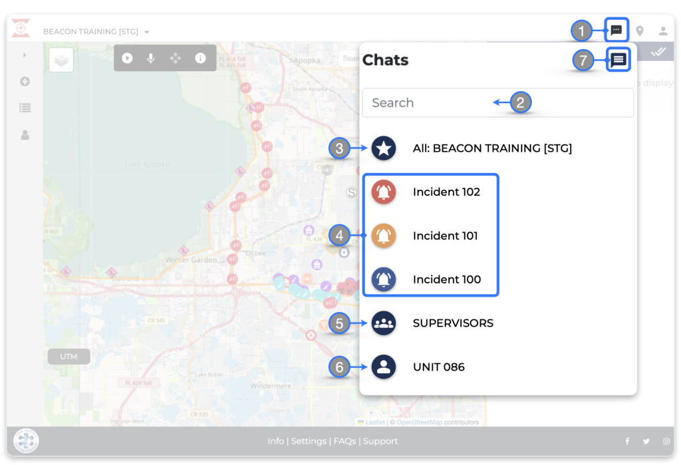Open the chat icon in top bar
Screen dimensions: 681x465
click(616, 30)
